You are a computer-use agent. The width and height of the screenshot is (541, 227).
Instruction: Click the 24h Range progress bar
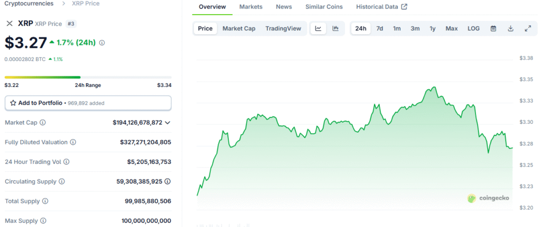click(88, 77)
